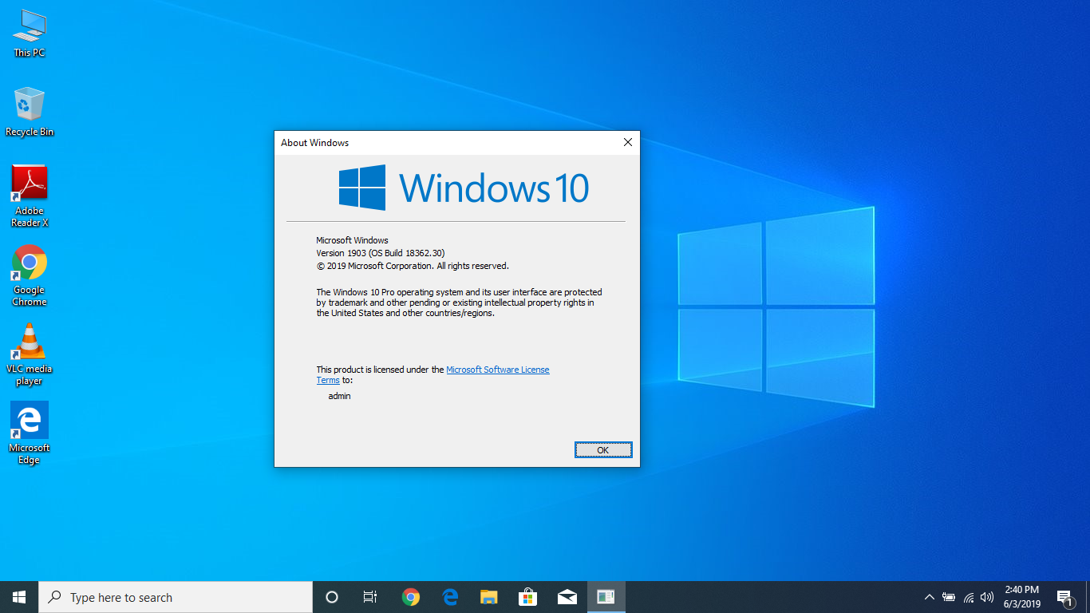Select the Microsoft Edge desktop shortcut
This screenshot has height=613, width=1090.
coord(30,433)
